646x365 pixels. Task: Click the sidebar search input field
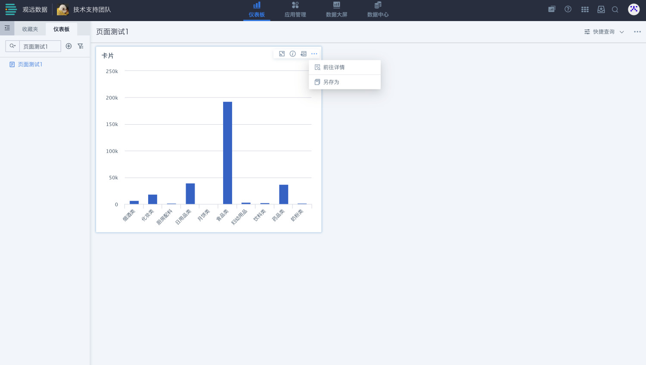click(x=40, y=46)
